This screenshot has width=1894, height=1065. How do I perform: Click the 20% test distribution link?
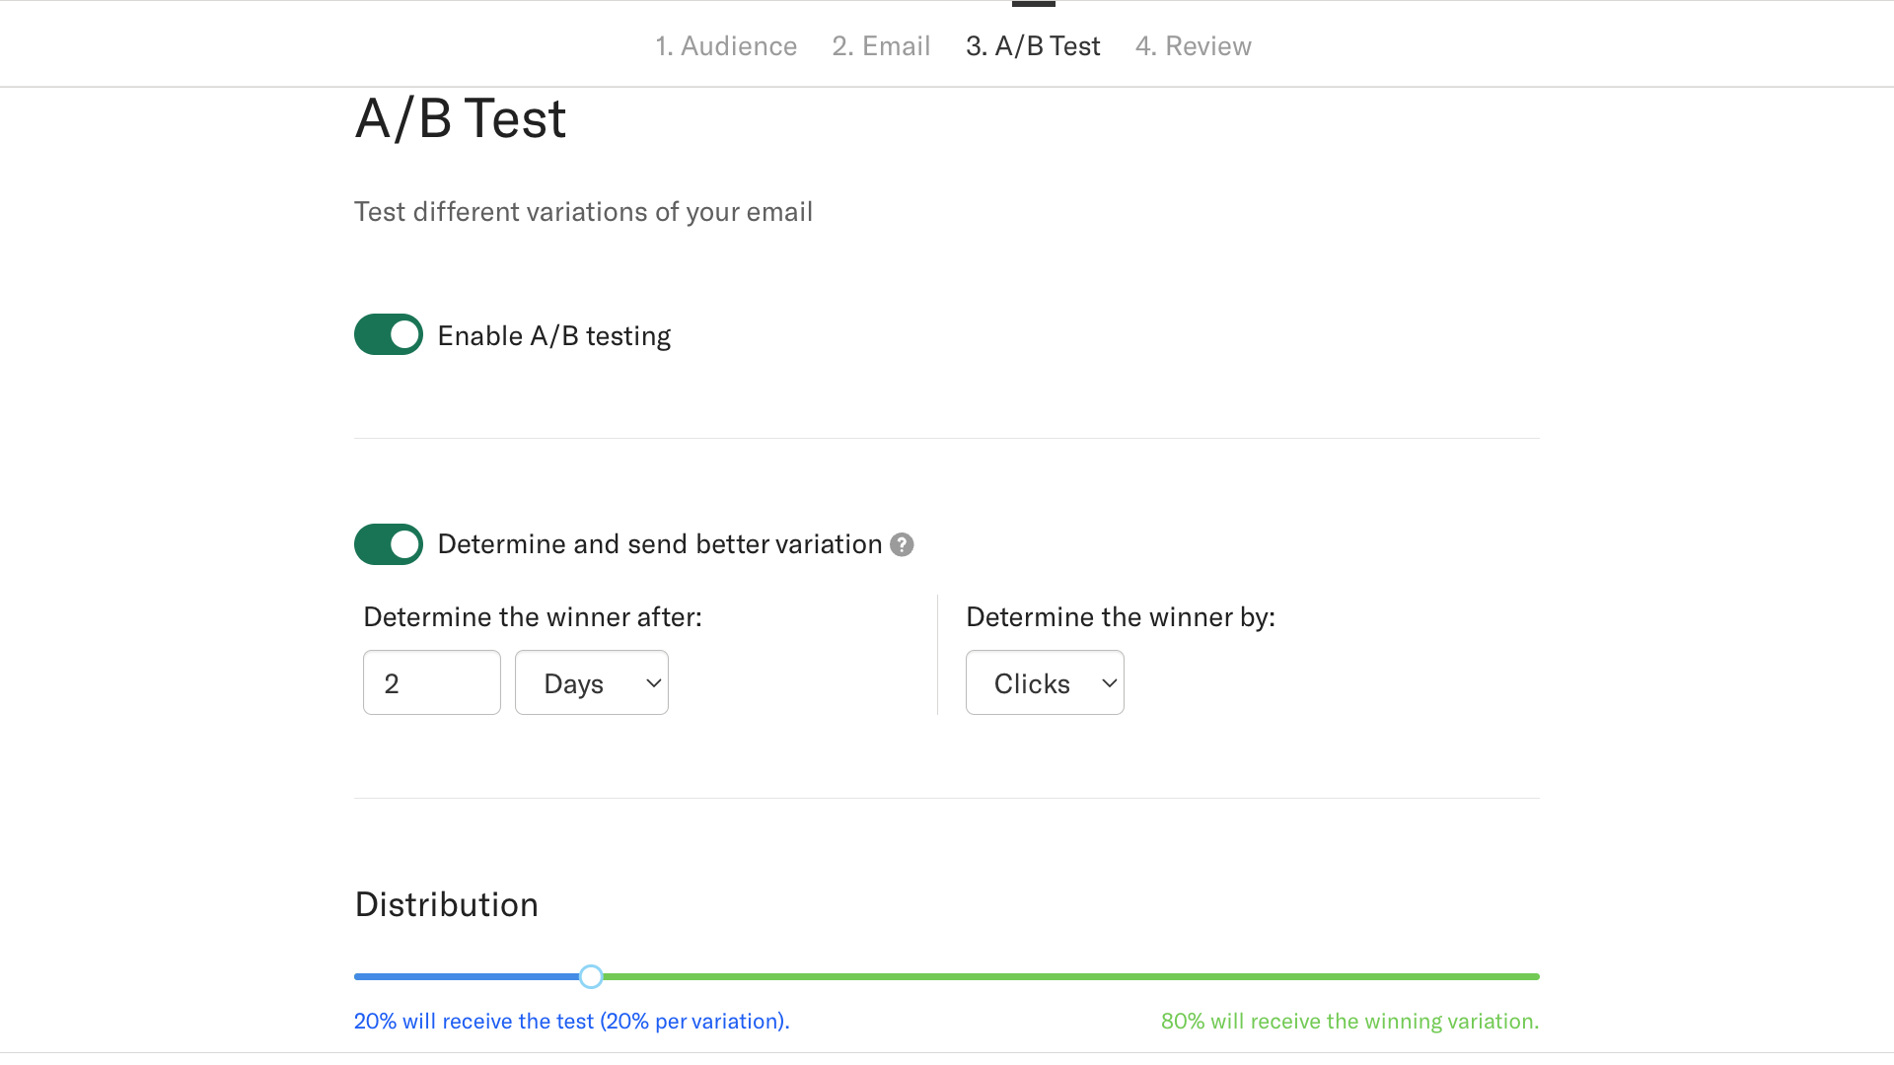pos(571,1021)
